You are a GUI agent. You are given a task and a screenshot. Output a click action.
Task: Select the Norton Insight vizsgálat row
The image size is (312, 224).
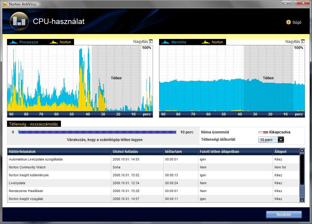click(x=153, y=199)
